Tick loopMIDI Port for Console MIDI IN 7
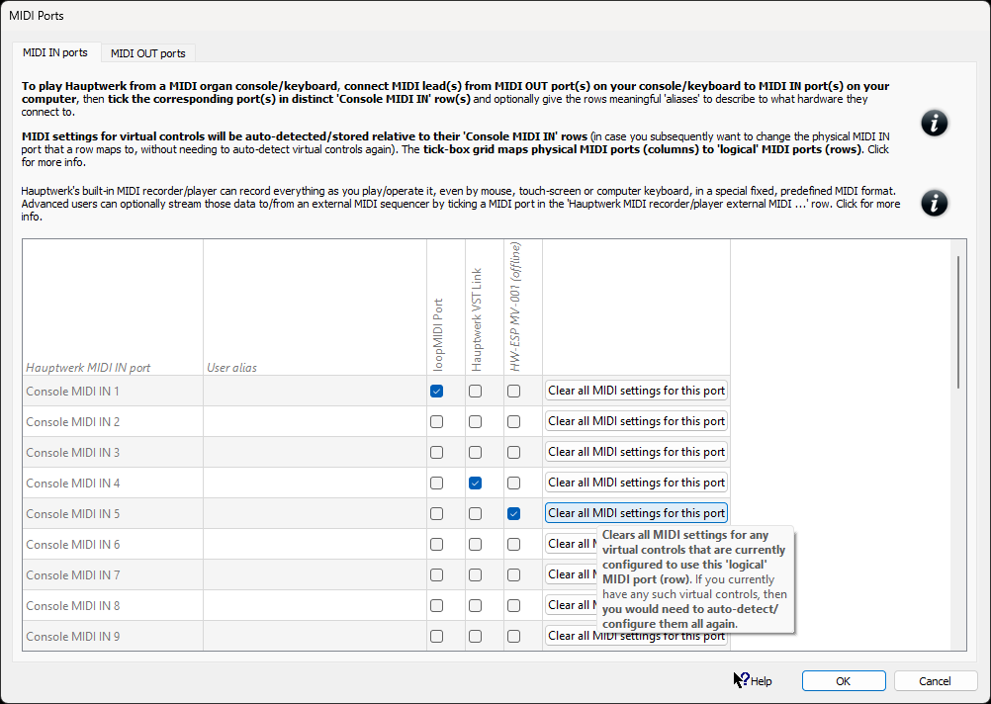This screenshot has width=991, height=704. click(436, 575)
